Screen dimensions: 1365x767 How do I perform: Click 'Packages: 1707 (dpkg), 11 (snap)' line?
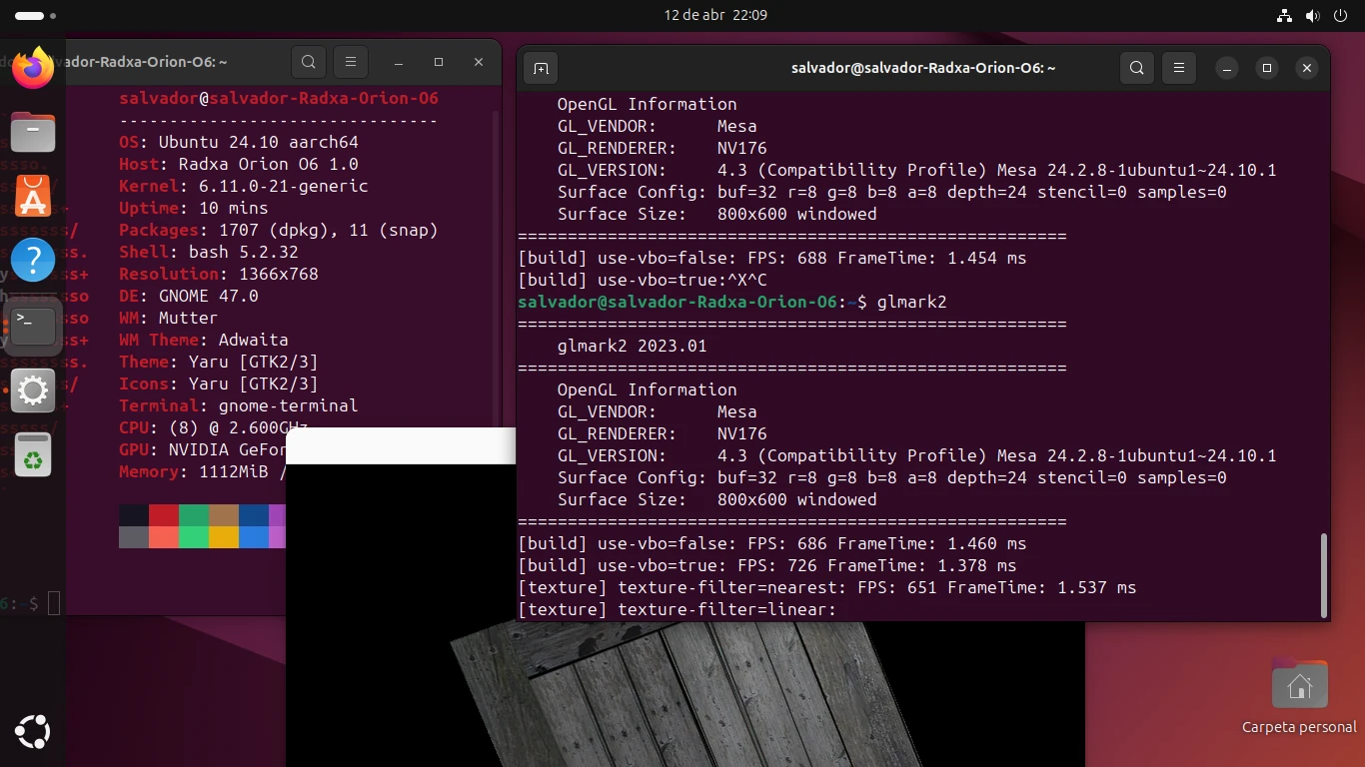click(278, 230)
